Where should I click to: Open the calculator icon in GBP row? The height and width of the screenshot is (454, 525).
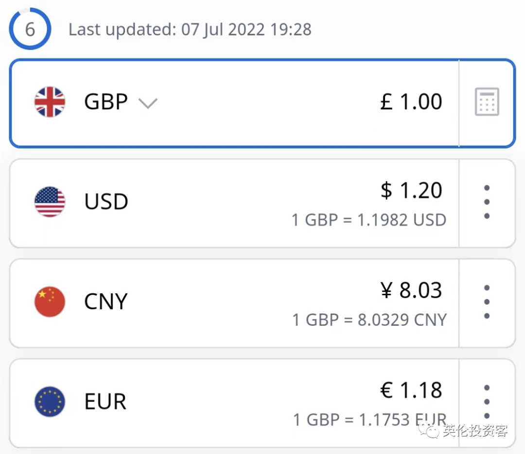pyautogui.click(x=487, y=102)
